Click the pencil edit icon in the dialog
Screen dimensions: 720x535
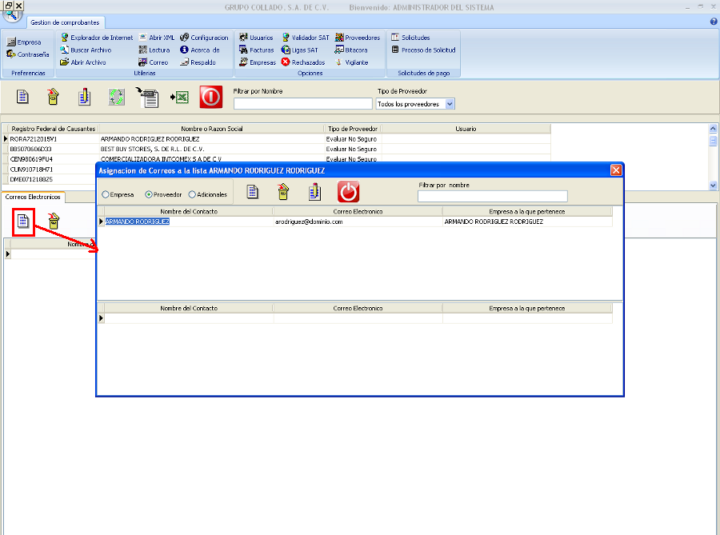coord(315,192)
